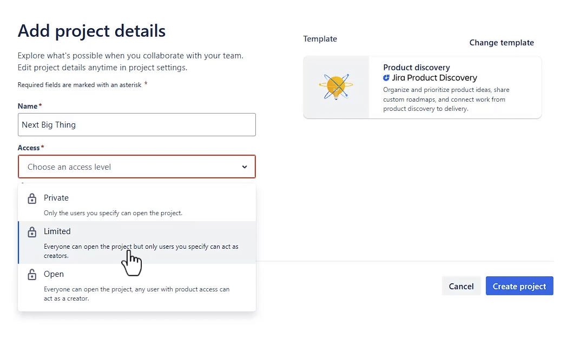Click the Limited option description text
Viewport: 587px width, 339px height.
141,251
